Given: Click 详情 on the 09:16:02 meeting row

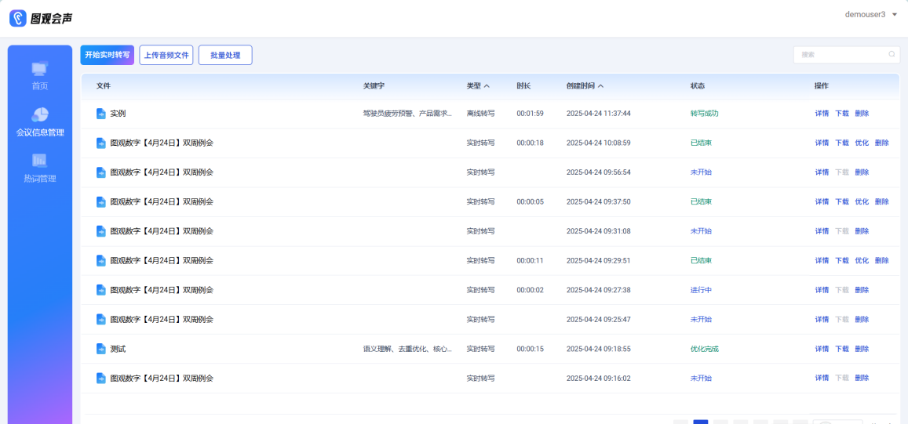Looking at the screenshot, I should coord(822,378).
